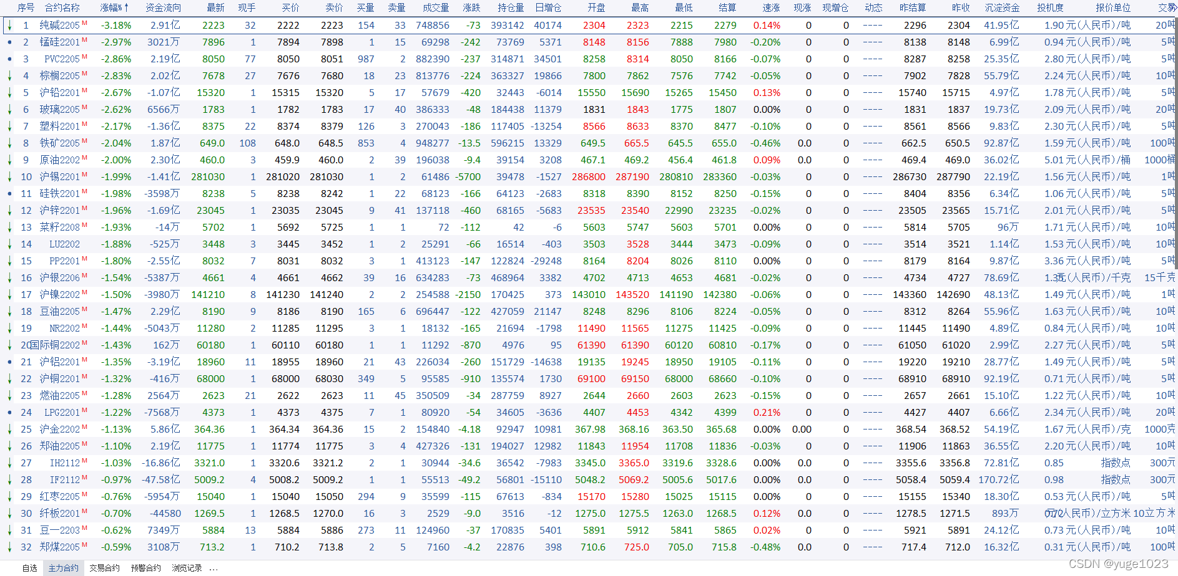Select the 沪银2206 contract
The width and height of the screenshot is (1178, 576).
coord(60,277)
